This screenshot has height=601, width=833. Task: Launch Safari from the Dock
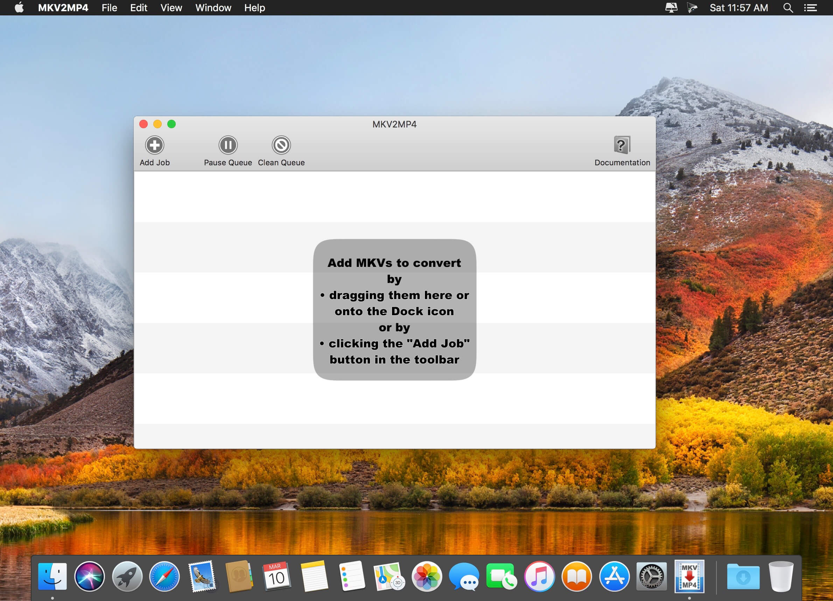click(164, 576)
